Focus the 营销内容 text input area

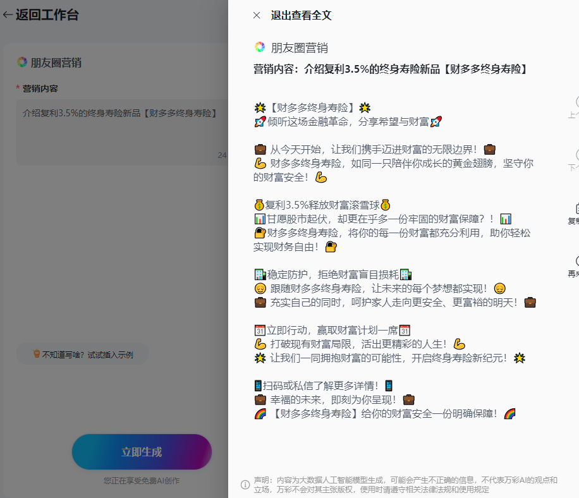(x=122, y=132)
